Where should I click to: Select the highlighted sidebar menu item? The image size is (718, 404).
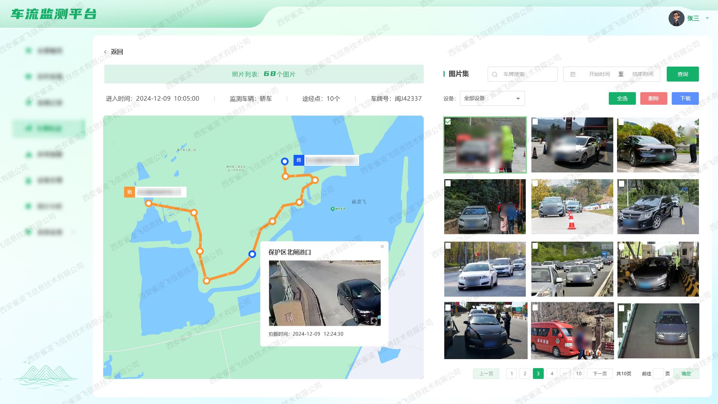point(49,128)
